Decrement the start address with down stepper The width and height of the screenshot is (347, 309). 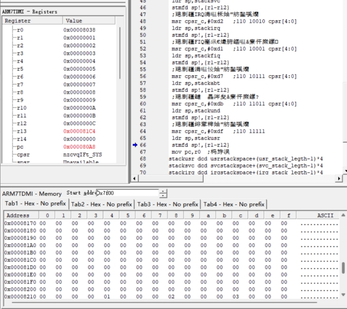(x=163, y=195)
